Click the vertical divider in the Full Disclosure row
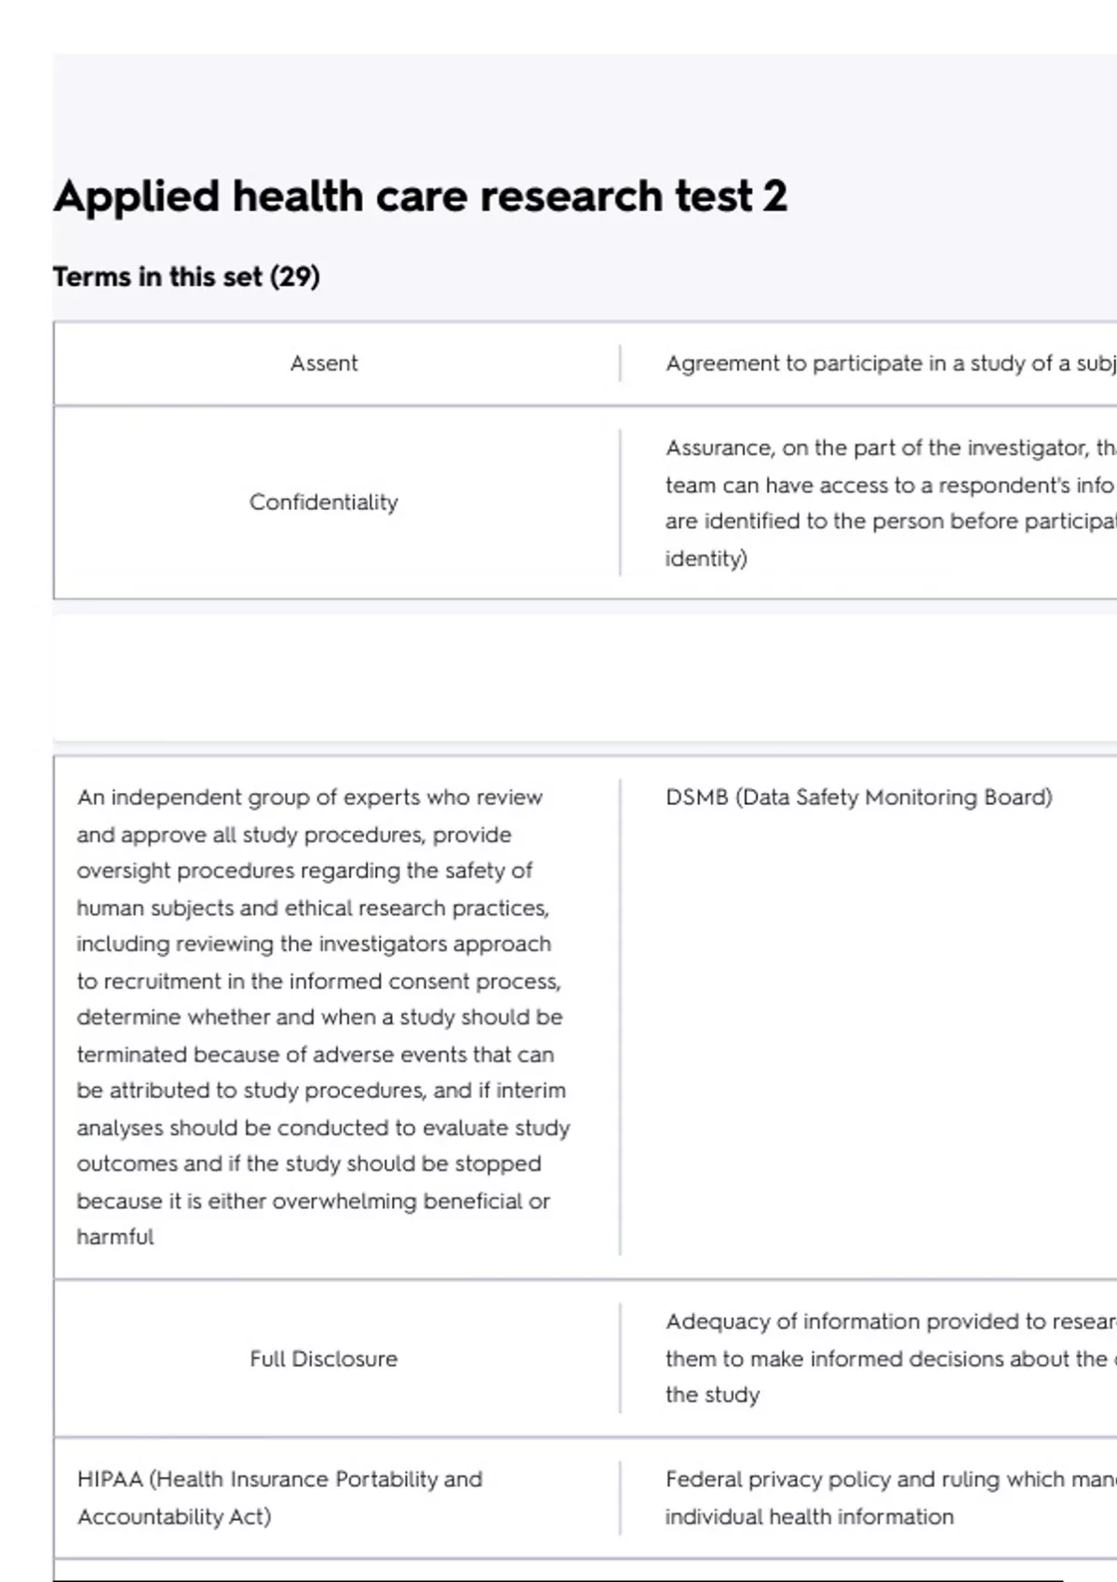This screenshot has width=1117, height=1582. [620, 1358]
